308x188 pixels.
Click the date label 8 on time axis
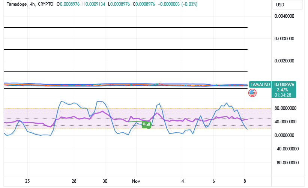click(x=245, y=181)
